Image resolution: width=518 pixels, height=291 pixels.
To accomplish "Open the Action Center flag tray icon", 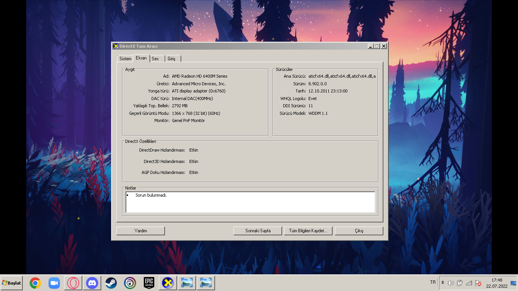I will (x=478, y=283).
